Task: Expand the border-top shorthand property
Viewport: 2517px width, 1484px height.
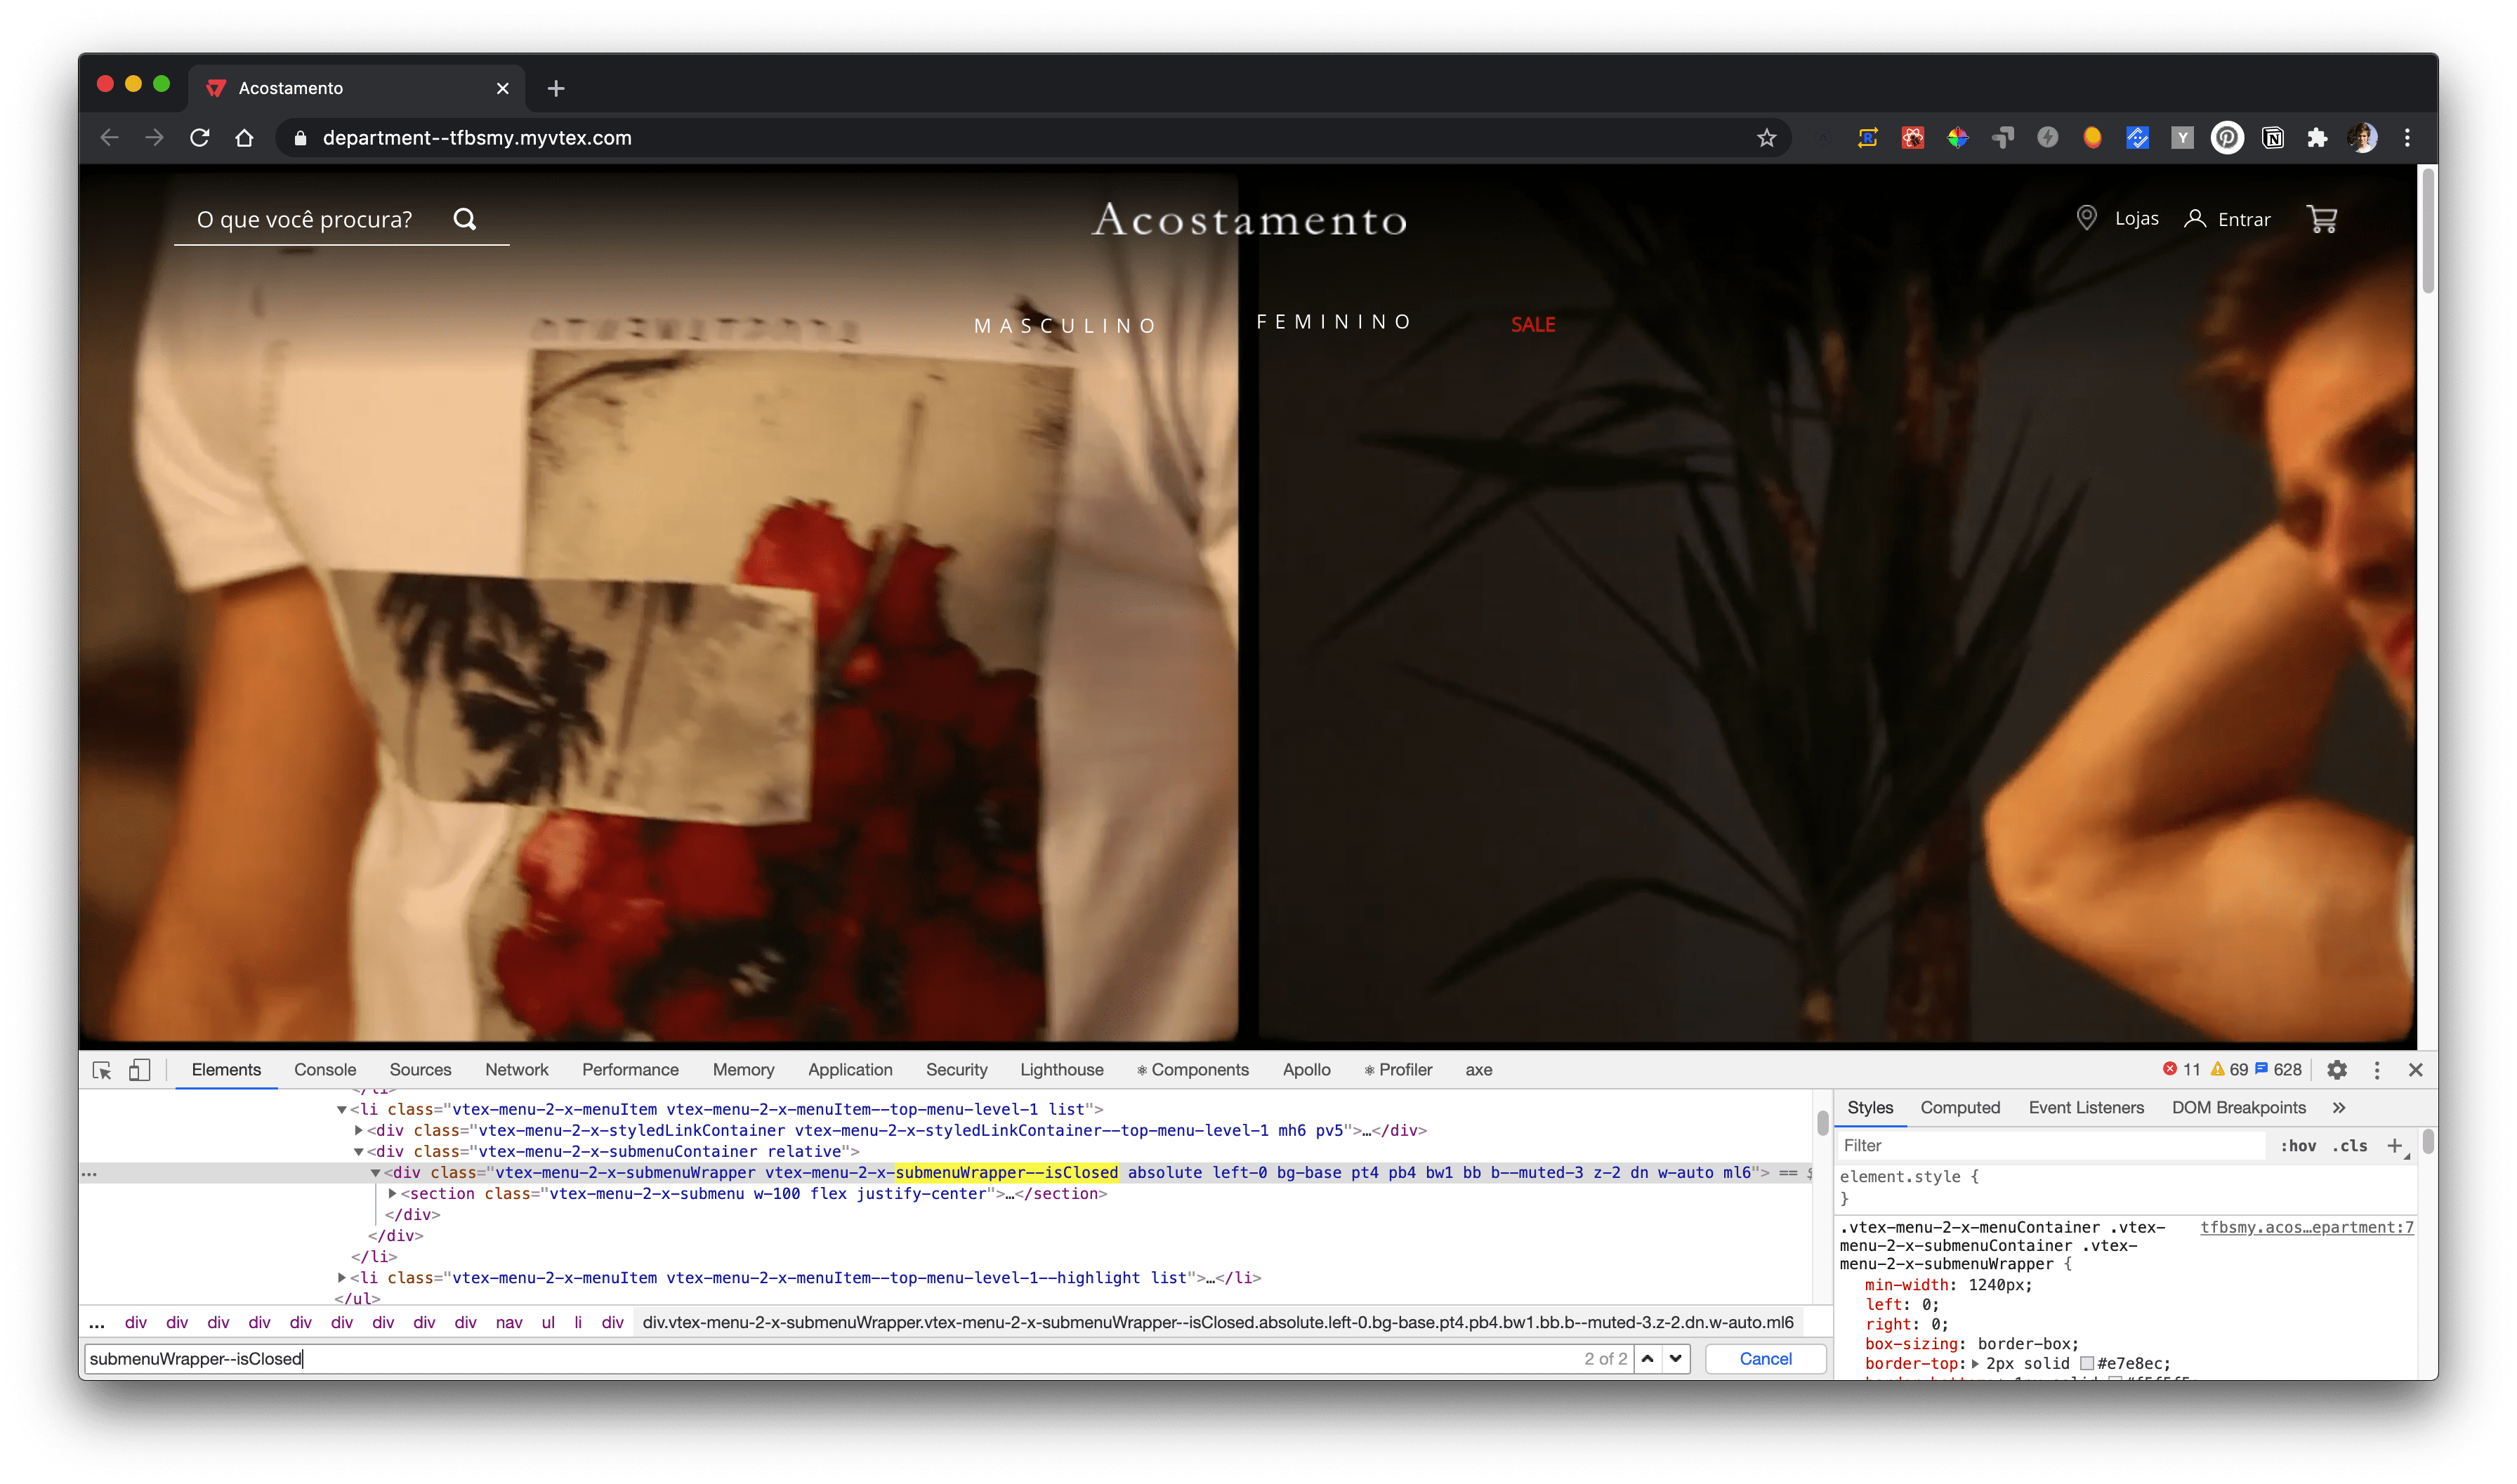Action: pos(1975,1363)
